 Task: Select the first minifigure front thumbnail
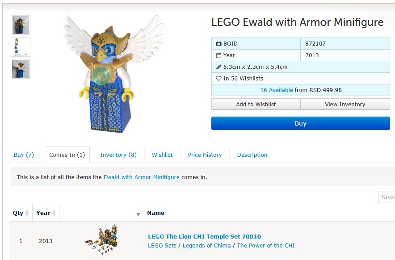click(21, 25)
